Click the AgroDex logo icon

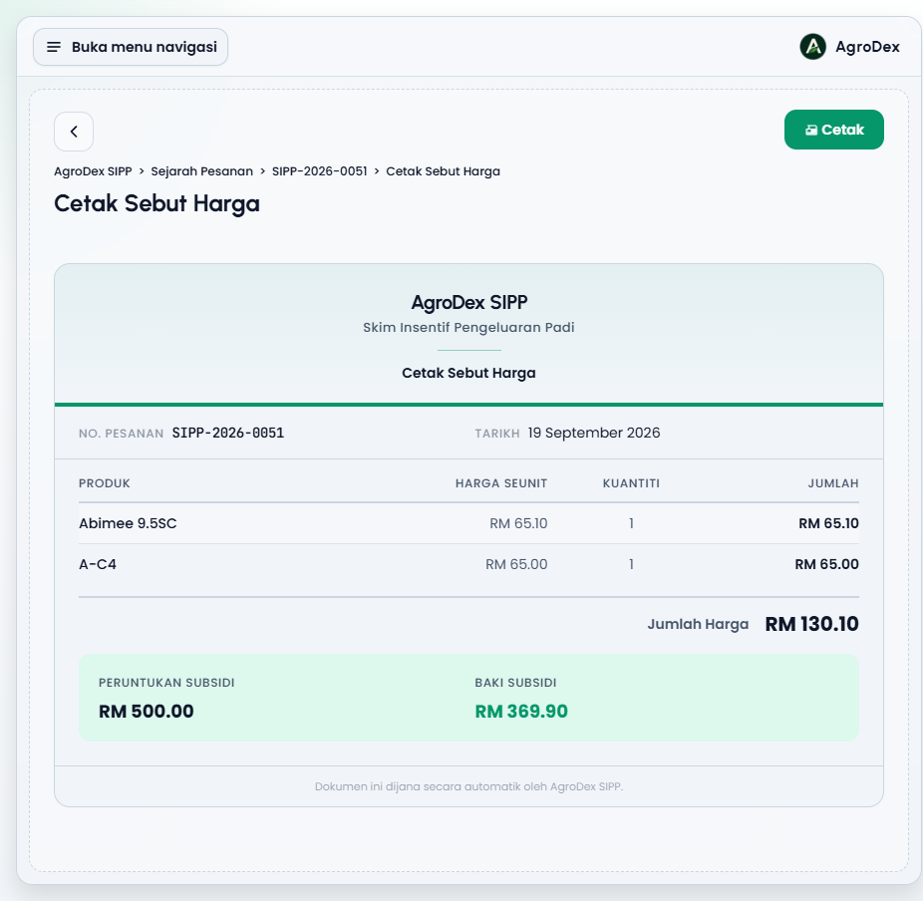click(x=812, y=47)
